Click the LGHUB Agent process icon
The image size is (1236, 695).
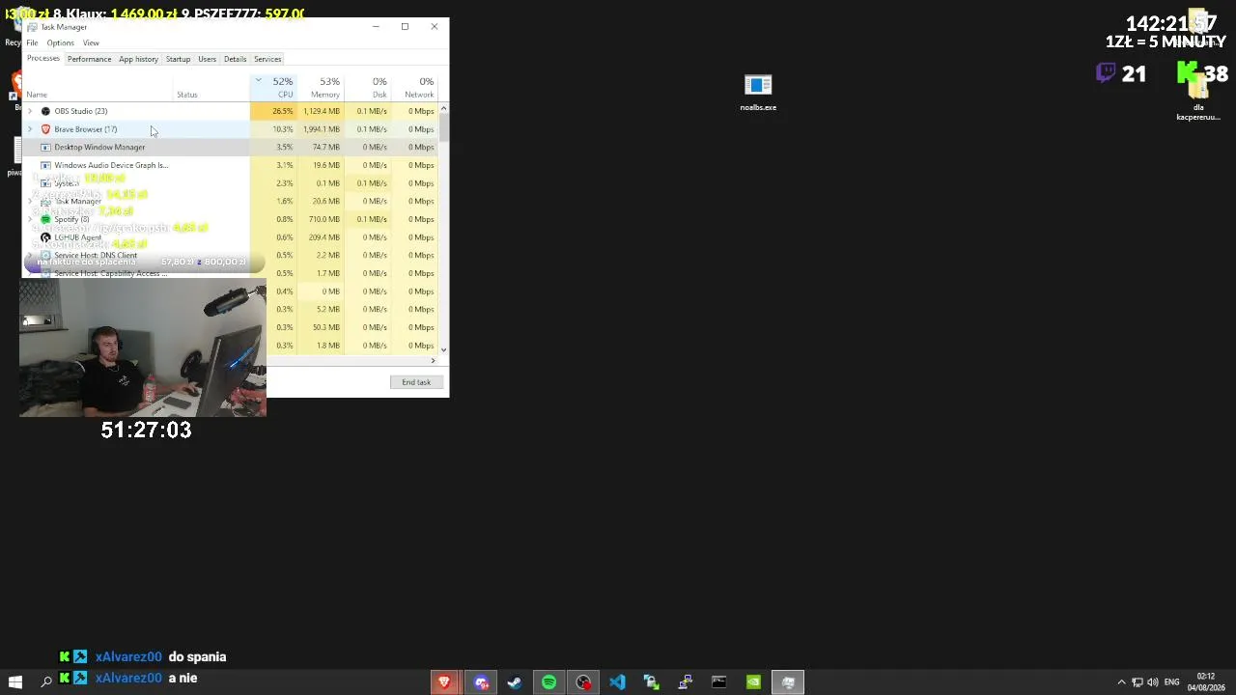click(x=45, y=237)
